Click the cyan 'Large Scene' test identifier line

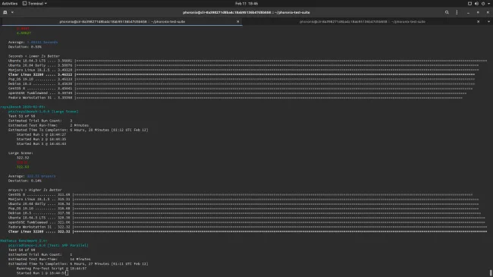[43, 112]
